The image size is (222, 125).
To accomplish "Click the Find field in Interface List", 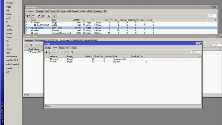I will coord(211,16).
